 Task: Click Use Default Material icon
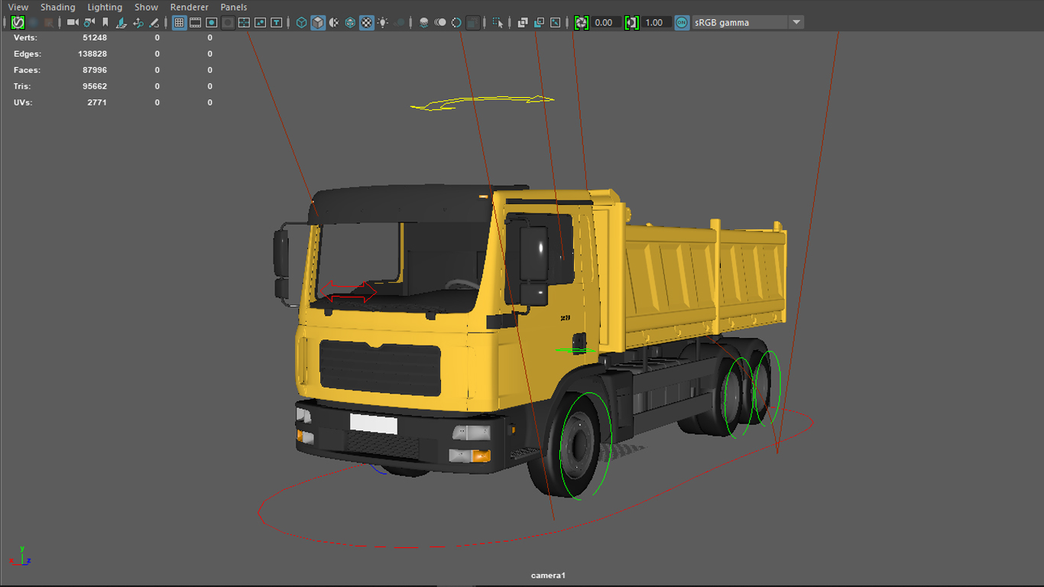(334, 22)
